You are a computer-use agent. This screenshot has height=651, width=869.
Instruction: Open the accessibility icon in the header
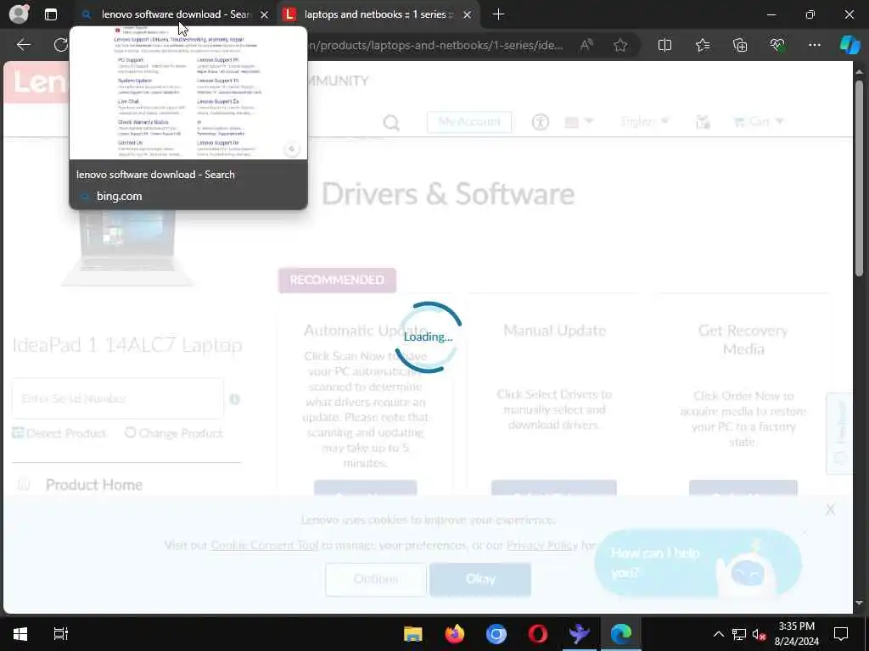[x=541, y=122]
